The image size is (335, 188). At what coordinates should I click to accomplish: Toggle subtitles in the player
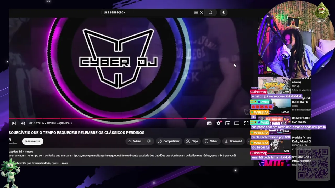click(209, 123)
